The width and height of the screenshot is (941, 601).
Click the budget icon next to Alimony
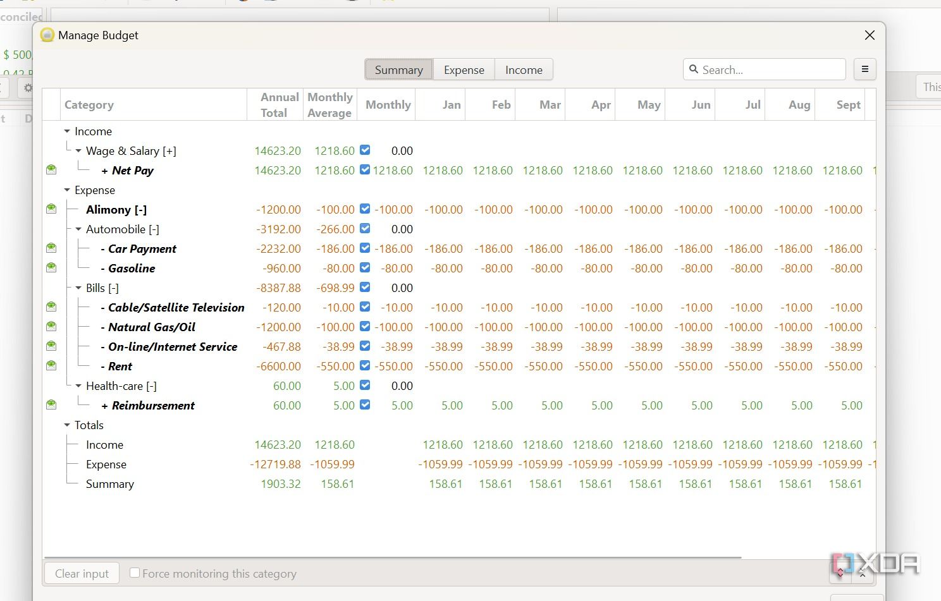[51, 209]
